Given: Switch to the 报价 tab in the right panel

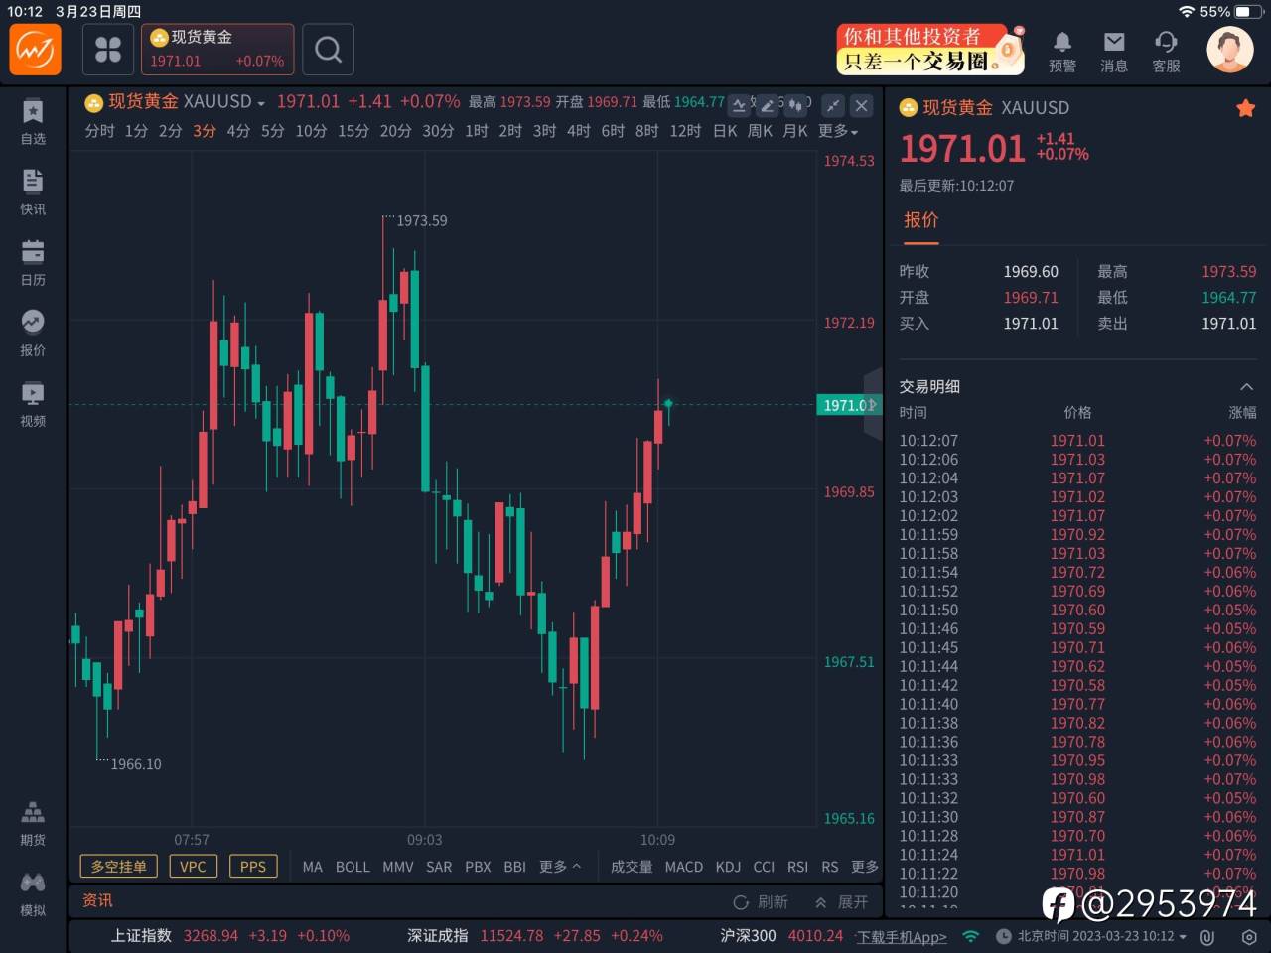Looking at the screenshot, I should click(x=920, y=220).
